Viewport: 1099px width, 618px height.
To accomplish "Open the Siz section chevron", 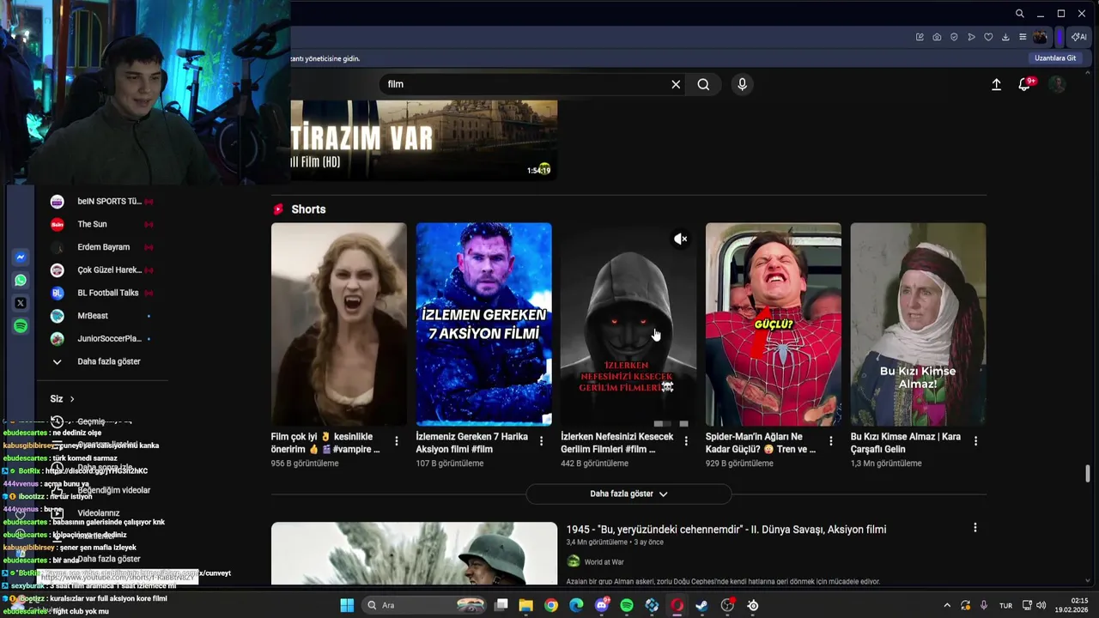I will point(72,399).
